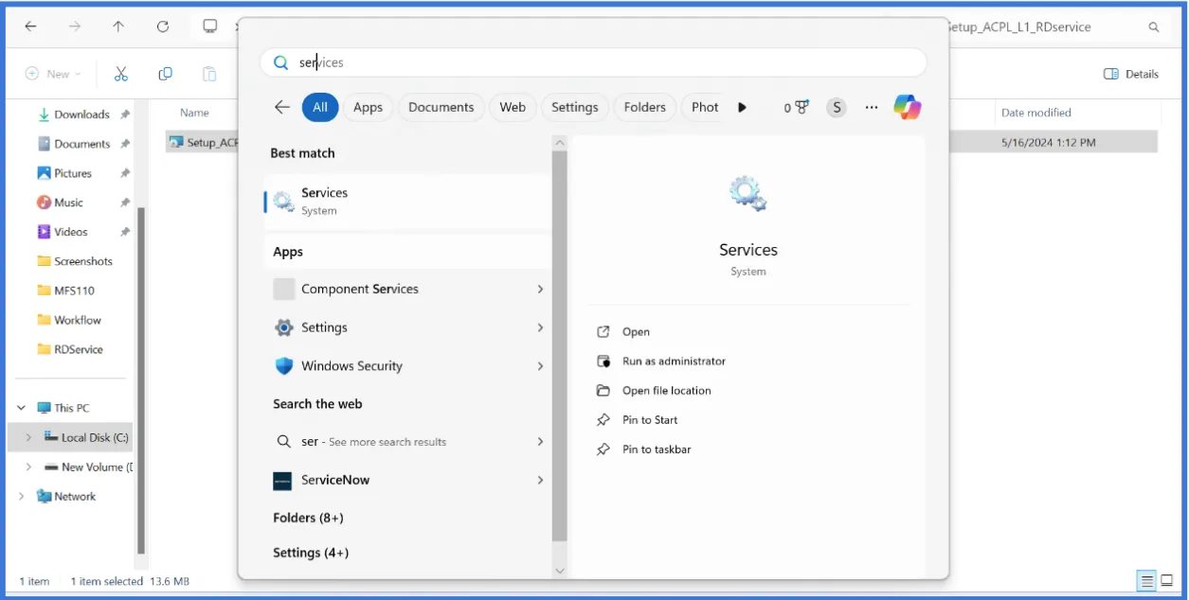Screen dimensions: 1189x600
Task: Collapse This PC tree node
Action: click(x=21, y=408)
